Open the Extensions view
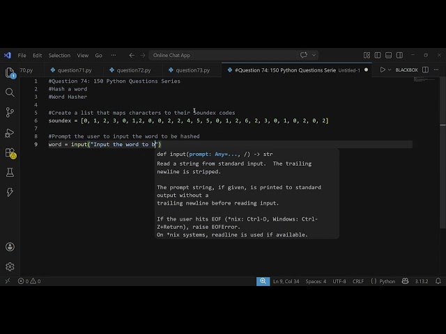Screen dimensions: 446x334 click(10, 153)
